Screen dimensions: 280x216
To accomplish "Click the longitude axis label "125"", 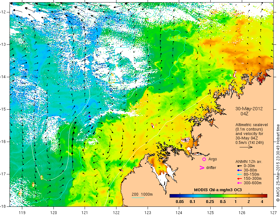I will click(211, 213).
